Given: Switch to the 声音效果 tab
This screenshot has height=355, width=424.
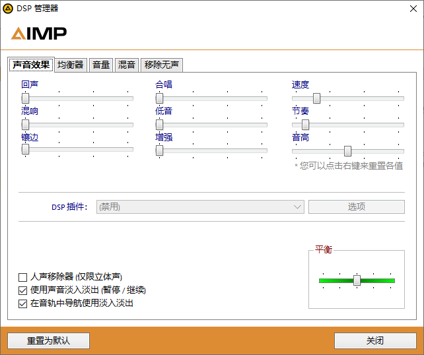Looking at the screenshot, I should (x=31, y=65).
